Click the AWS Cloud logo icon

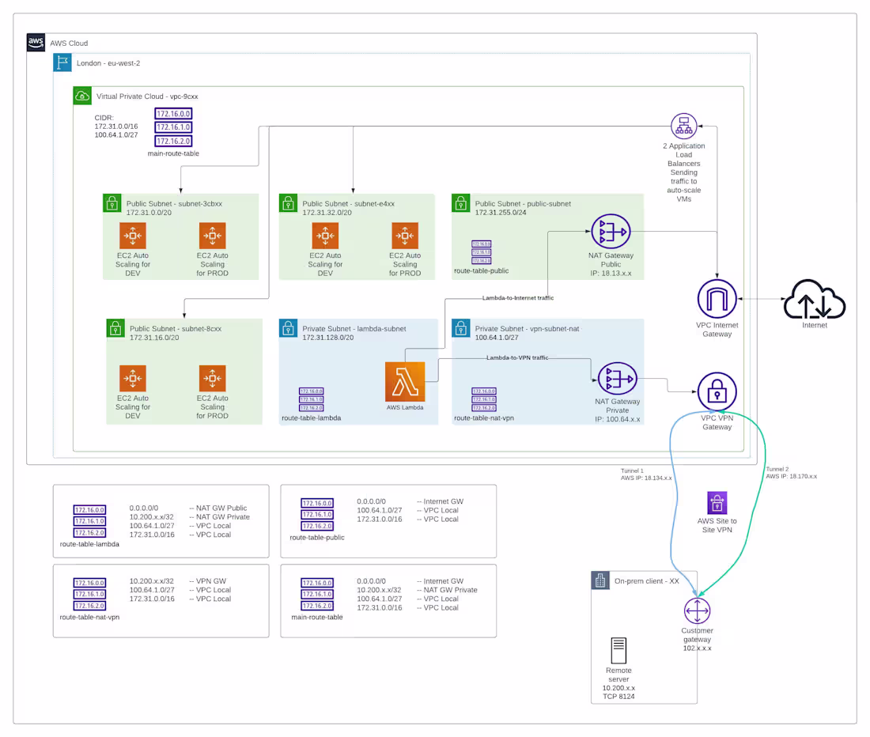[x=35, y=42]
